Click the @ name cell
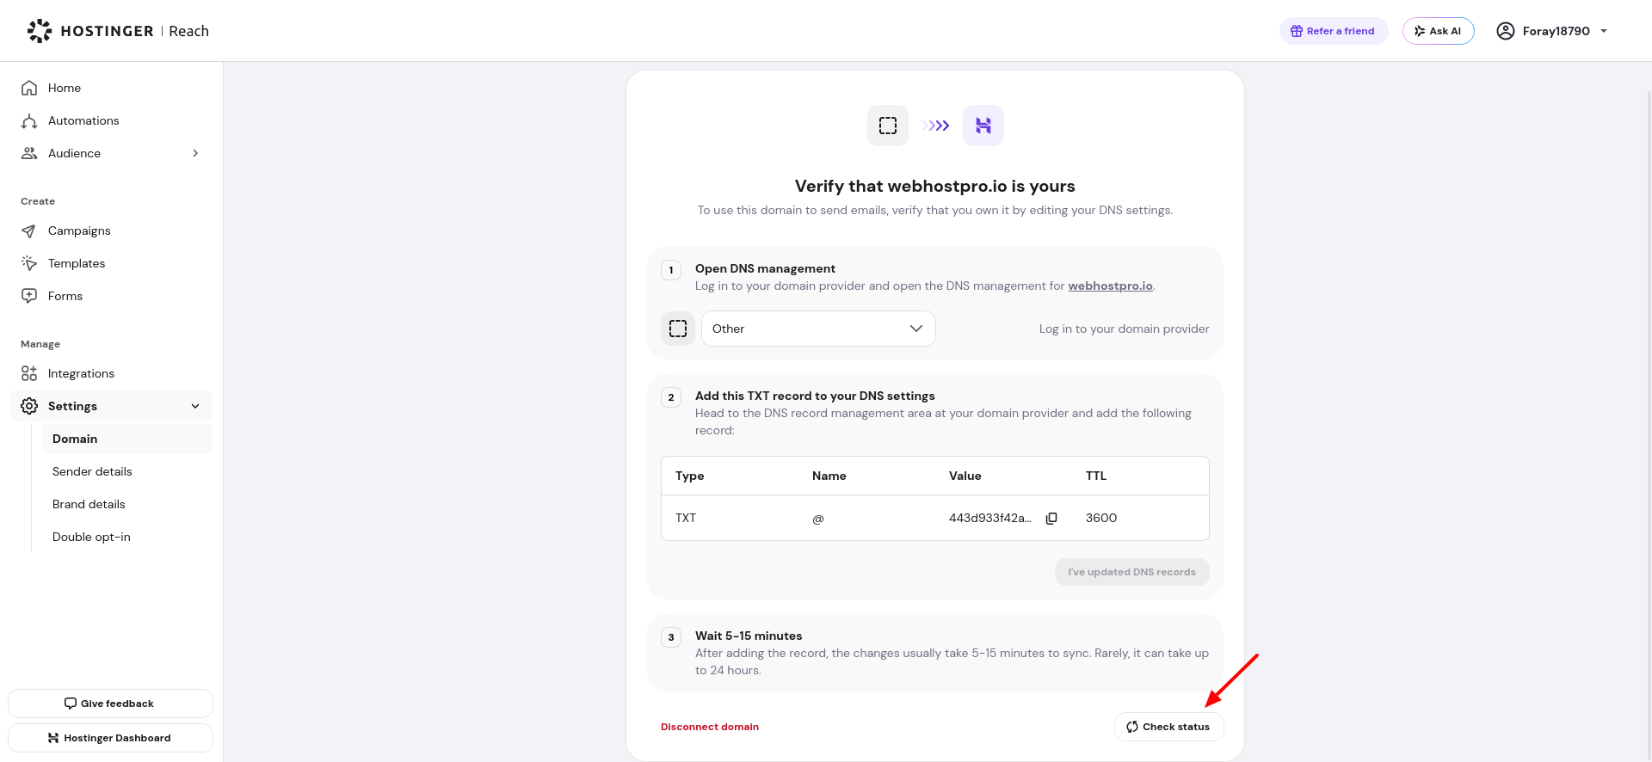Image resolution: width=1652 pixels, height=762 pixels. (818, 519)
